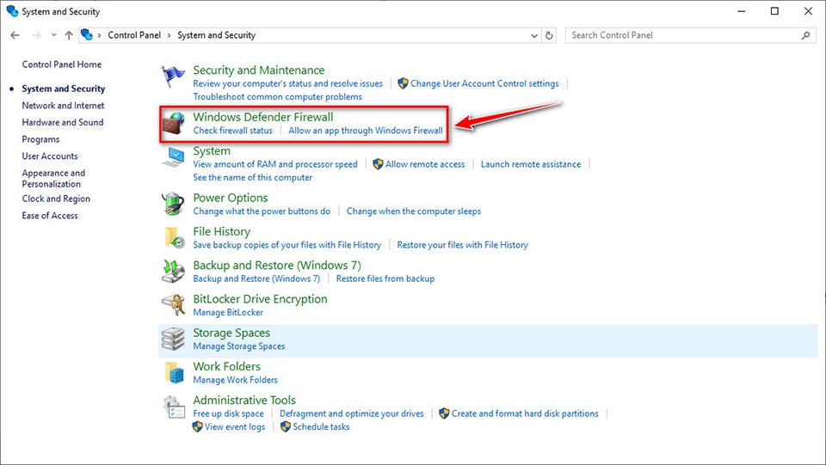This screenshot has width=826, height=465.
Task: Open the Storage Spaces drives icon
Action: coord(173,339)
